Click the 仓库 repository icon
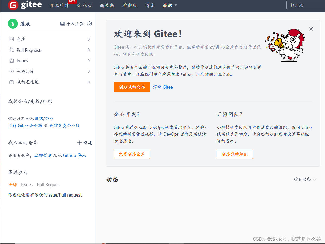Screen dimensions: 325x244 (12, 39)
